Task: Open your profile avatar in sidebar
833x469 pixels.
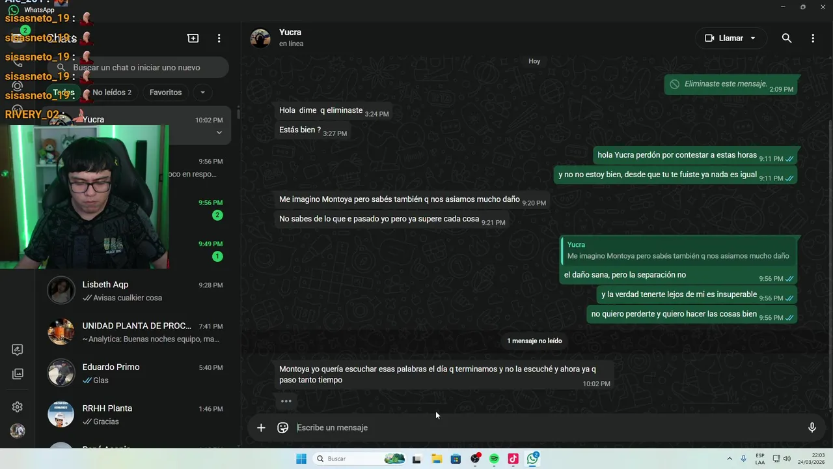Action: pos(18,431)
